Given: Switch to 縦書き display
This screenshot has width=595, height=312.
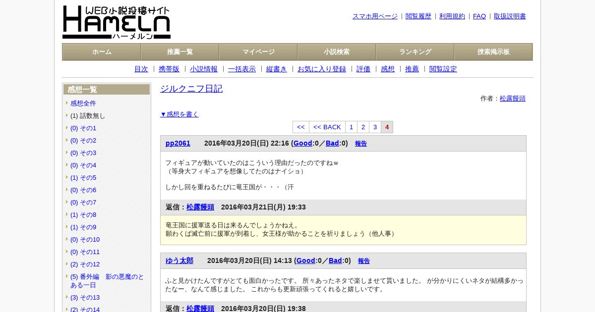Looking at the screenshot, I should [x=277, y=69].
